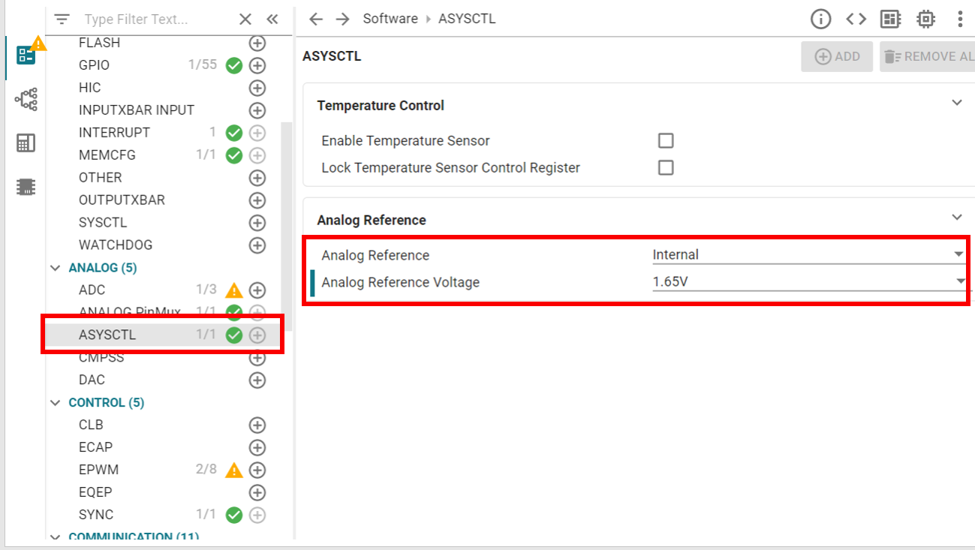Click the filter options icon

pos(62,20)
